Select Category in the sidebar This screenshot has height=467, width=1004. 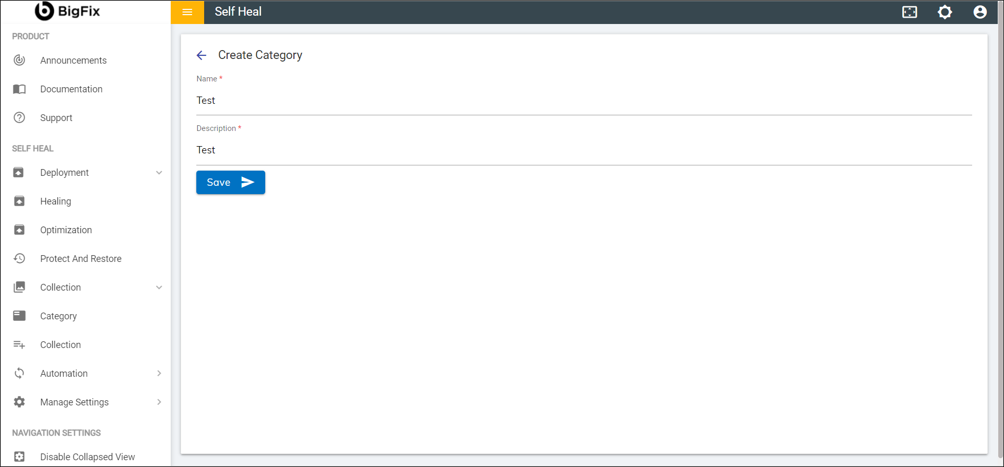coord(58,316)
